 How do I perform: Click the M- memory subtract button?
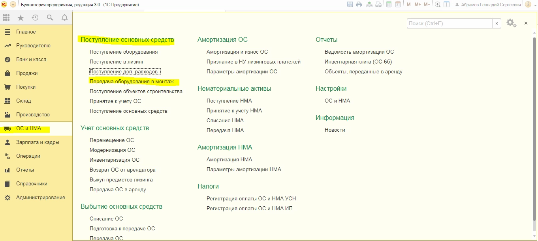pyautogui.click(x=427, y=4)
